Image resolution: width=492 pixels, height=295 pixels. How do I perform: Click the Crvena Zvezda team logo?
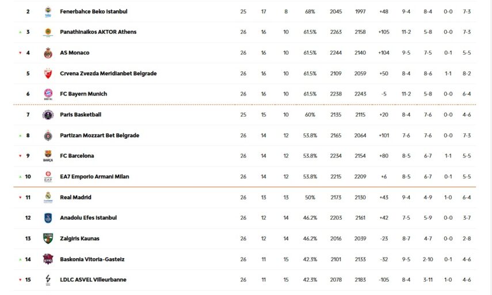click(48, 74)
